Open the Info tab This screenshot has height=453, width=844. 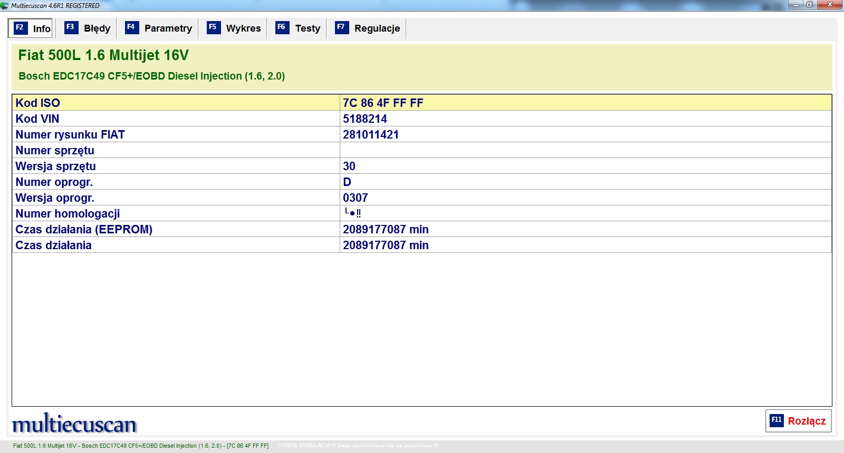pos(31,28)
